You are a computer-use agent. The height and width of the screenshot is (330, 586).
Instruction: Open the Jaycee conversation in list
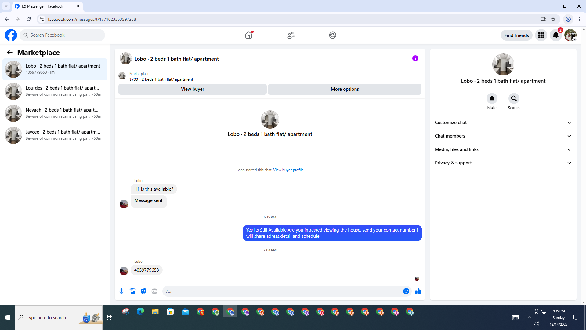55,135
